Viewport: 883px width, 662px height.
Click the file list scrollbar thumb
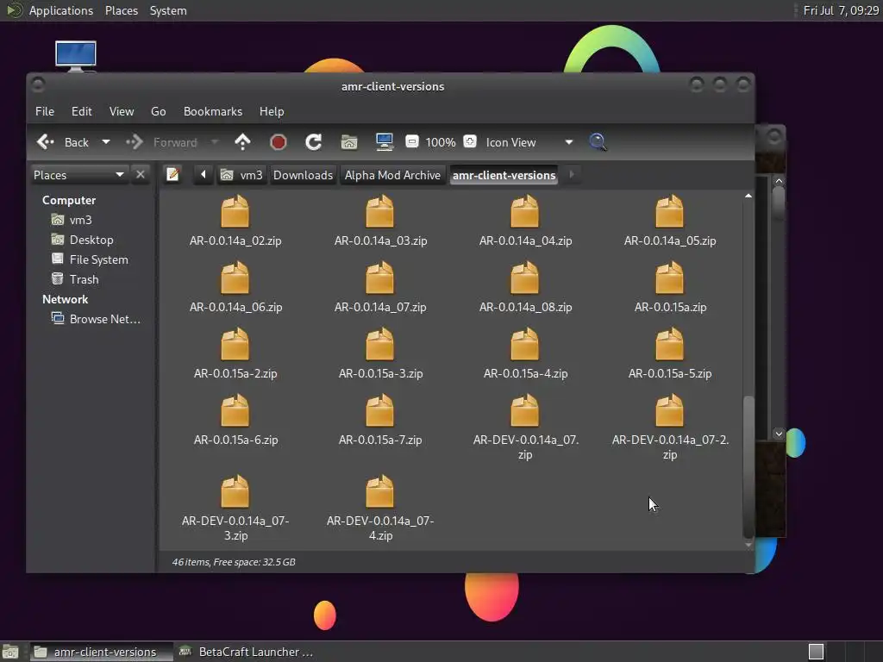pyautogui.click(x=748, y=466)
